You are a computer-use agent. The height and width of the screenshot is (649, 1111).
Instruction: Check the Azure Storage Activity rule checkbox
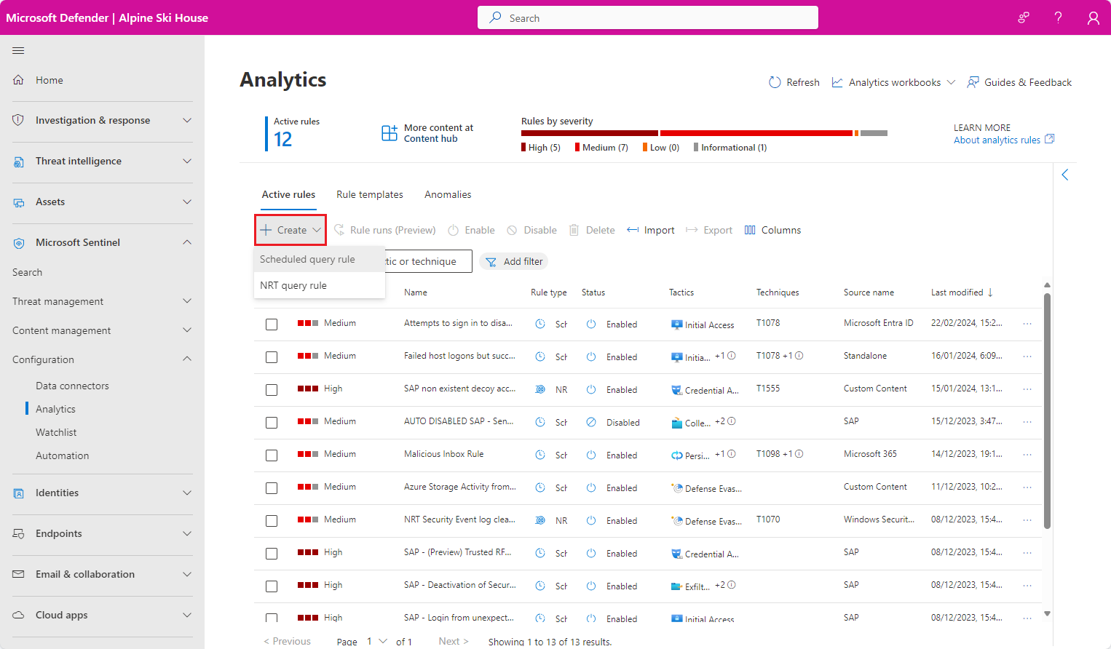(272, 488)
